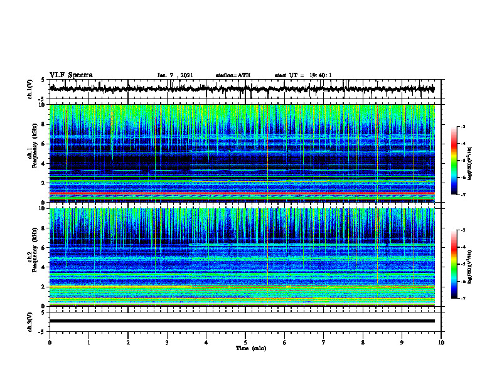The width and height of the screenshot is (497, 384).
Task: Click the "6" kHz tick on ch.2 spectrogram
Action: pos(44,248)
